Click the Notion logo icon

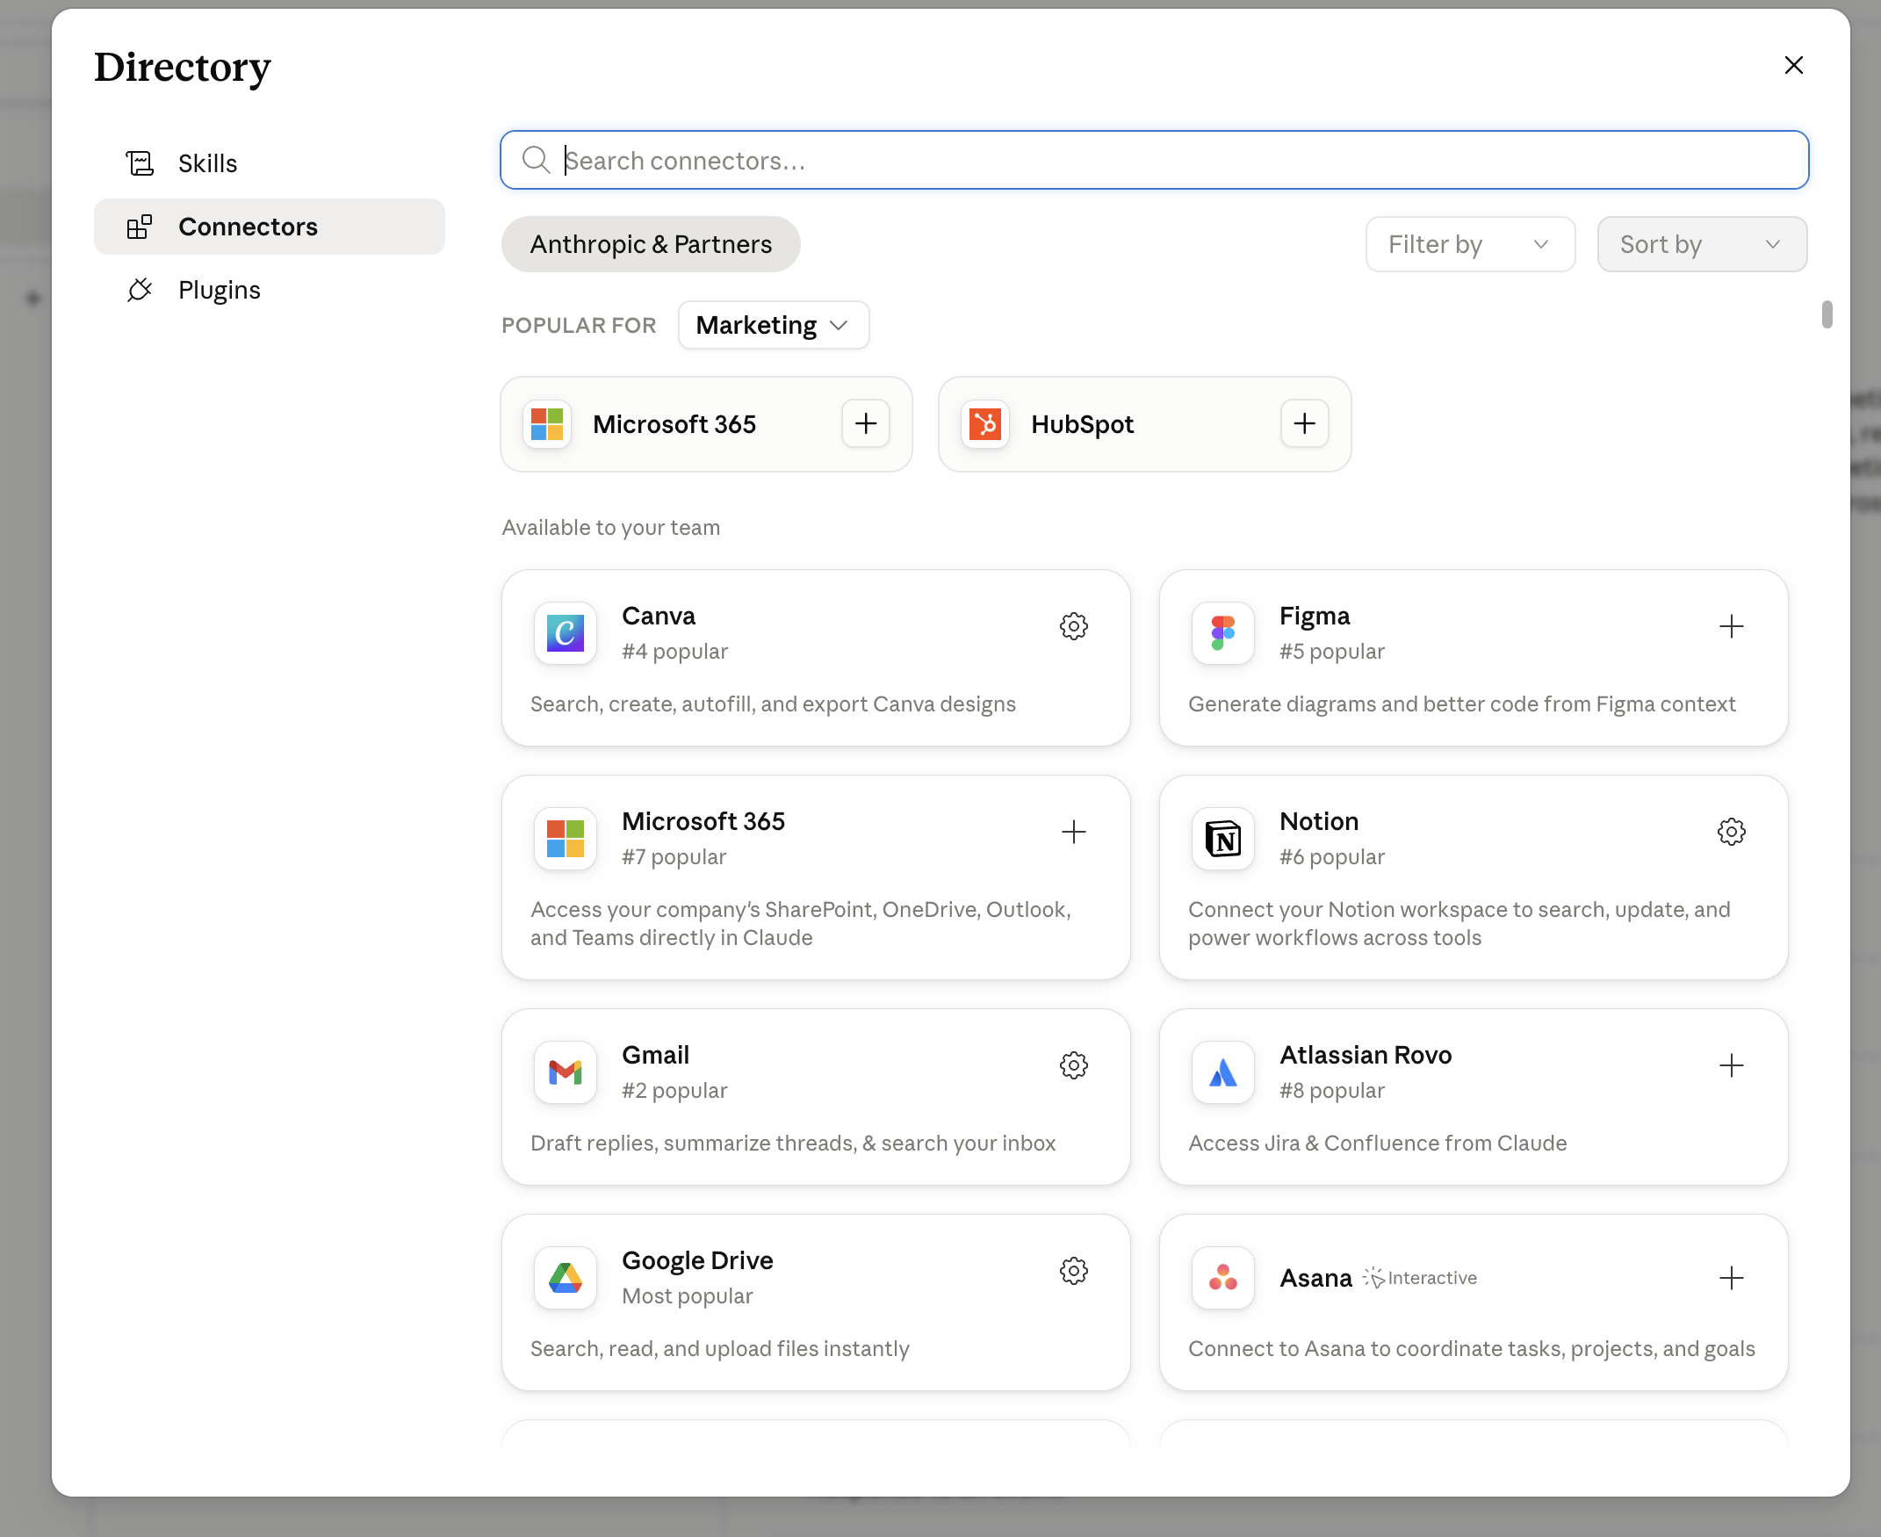pyautogui.click(x=1222, y=839)
